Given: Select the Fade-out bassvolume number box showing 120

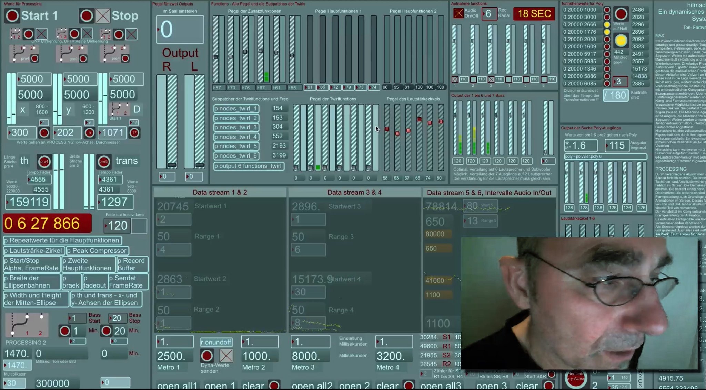Looking at the screenshot, I should click(x=117, y=226).
